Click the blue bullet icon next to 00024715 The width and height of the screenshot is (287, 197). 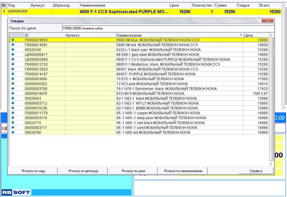[x=13, y=123]
